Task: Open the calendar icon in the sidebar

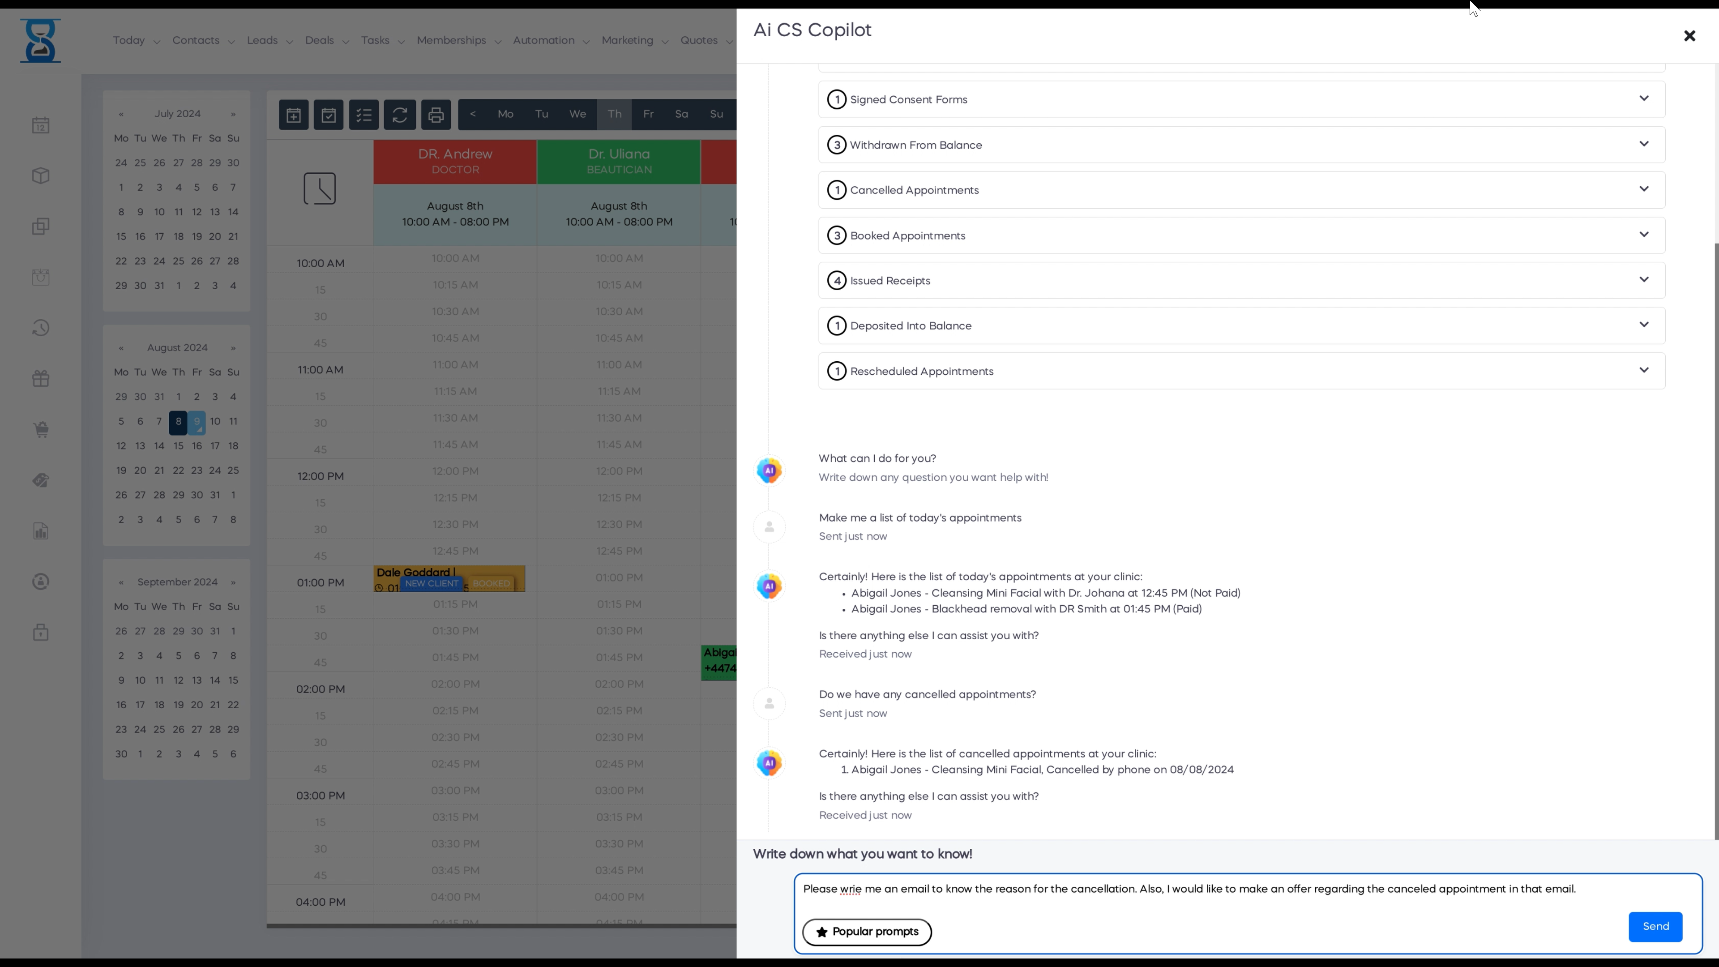Action: (x=41, y=125)
